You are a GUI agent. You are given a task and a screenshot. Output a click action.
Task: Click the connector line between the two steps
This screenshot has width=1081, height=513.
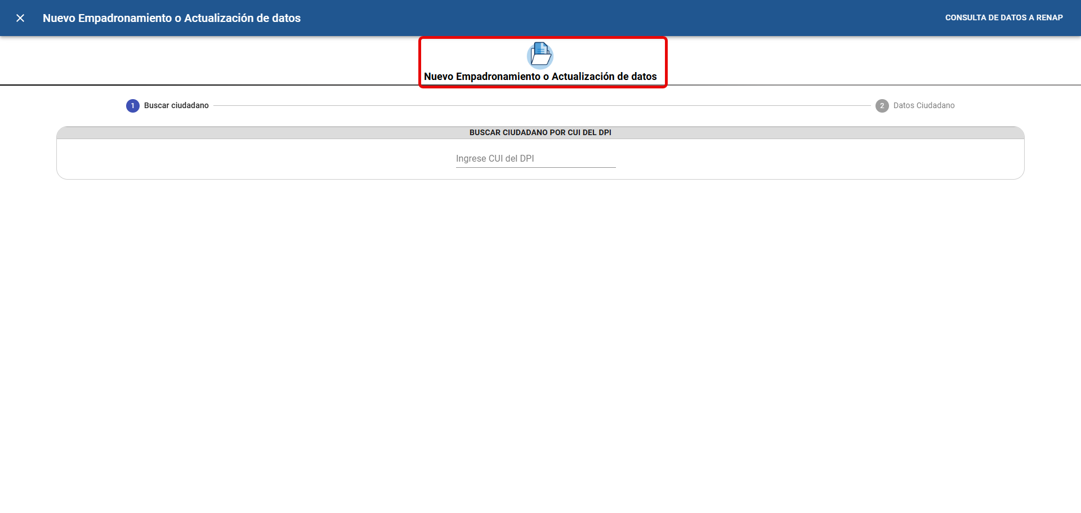(x=540, y=106)
